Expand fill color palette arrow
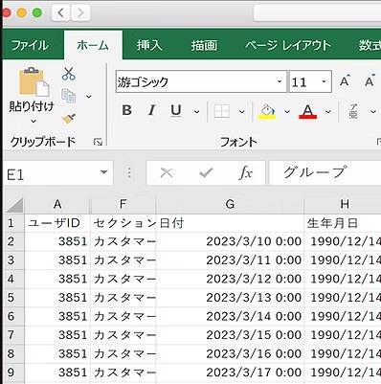Image resolution: width=381 pixels, height=384 pixels. (x=287, y=111)
